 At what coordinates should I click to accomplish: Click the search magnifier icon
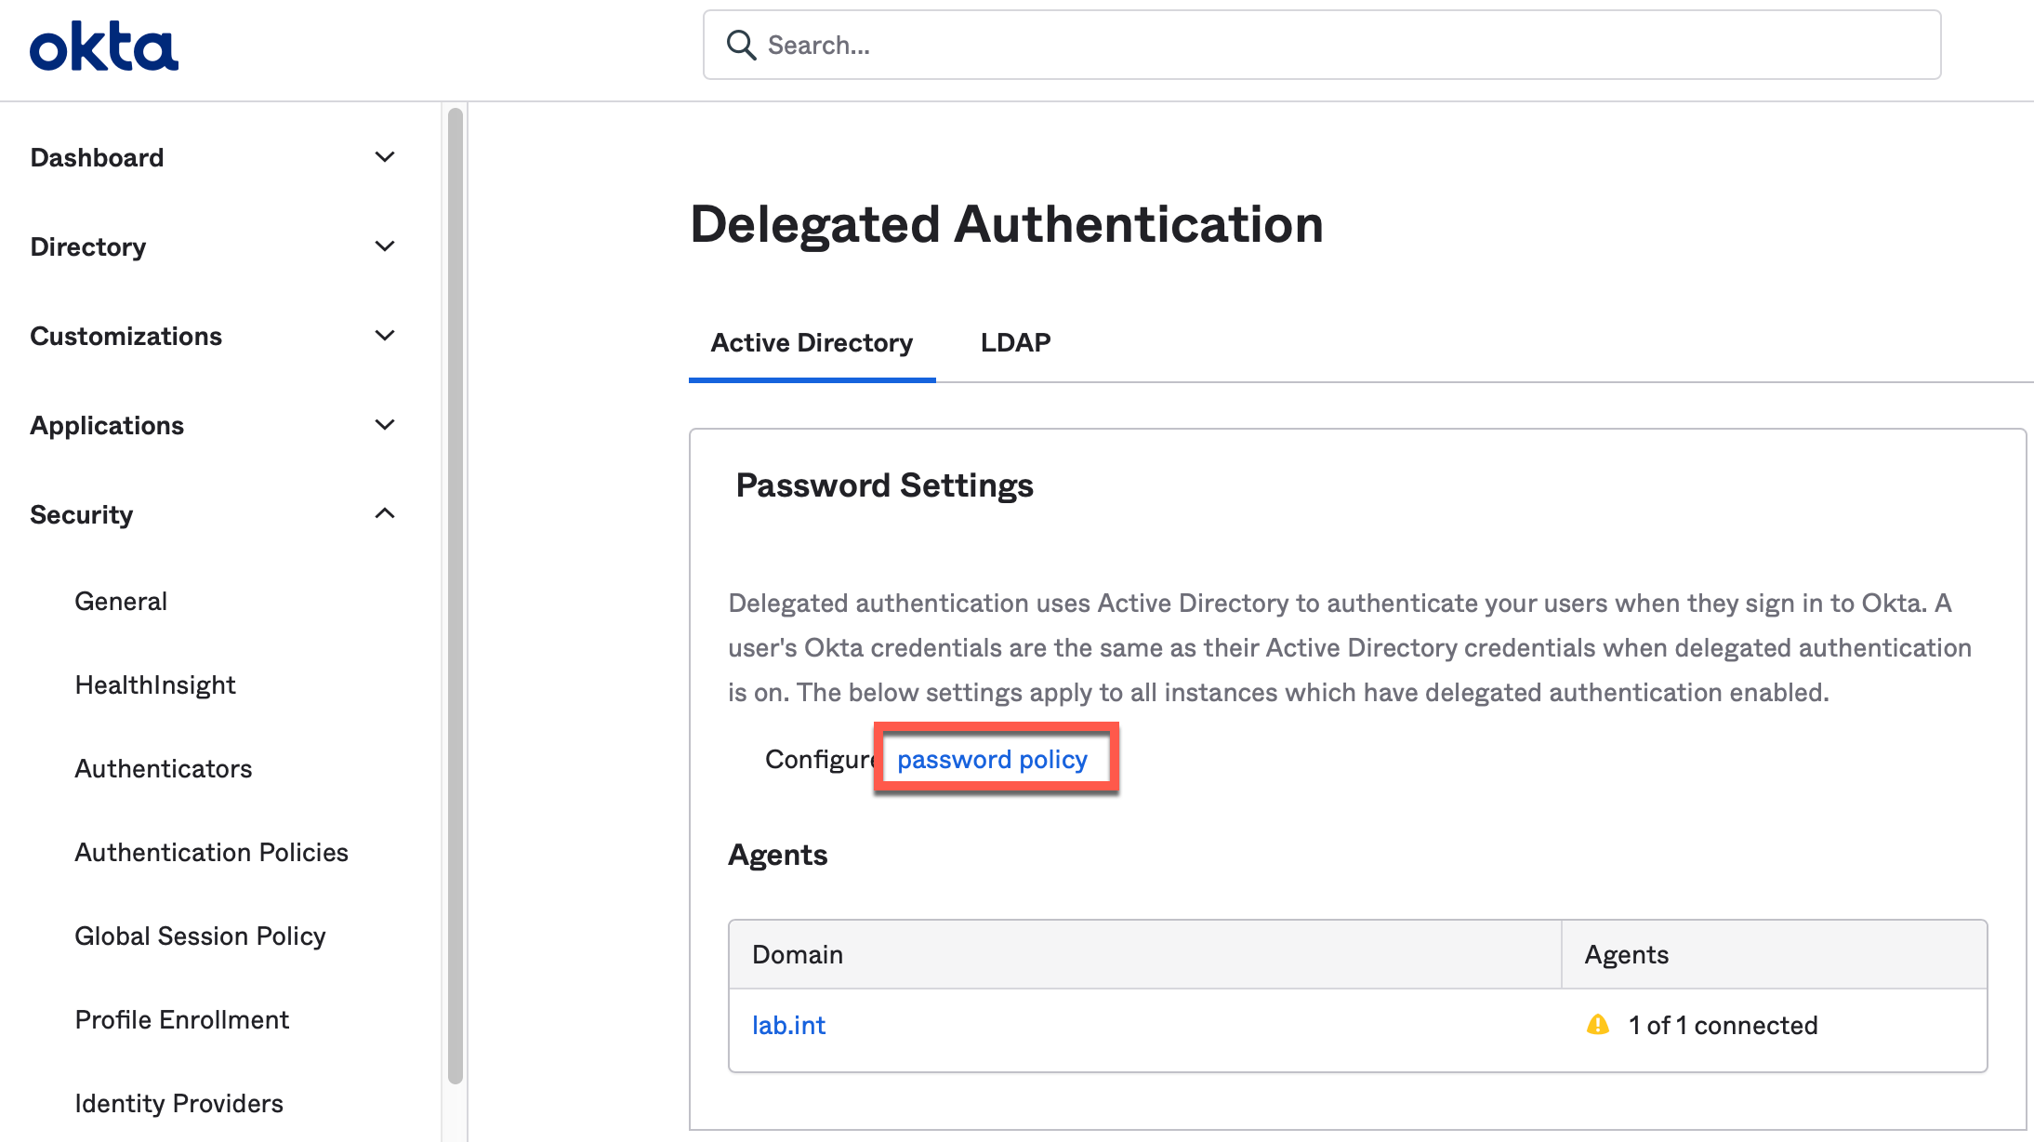(x=741, y=45)
